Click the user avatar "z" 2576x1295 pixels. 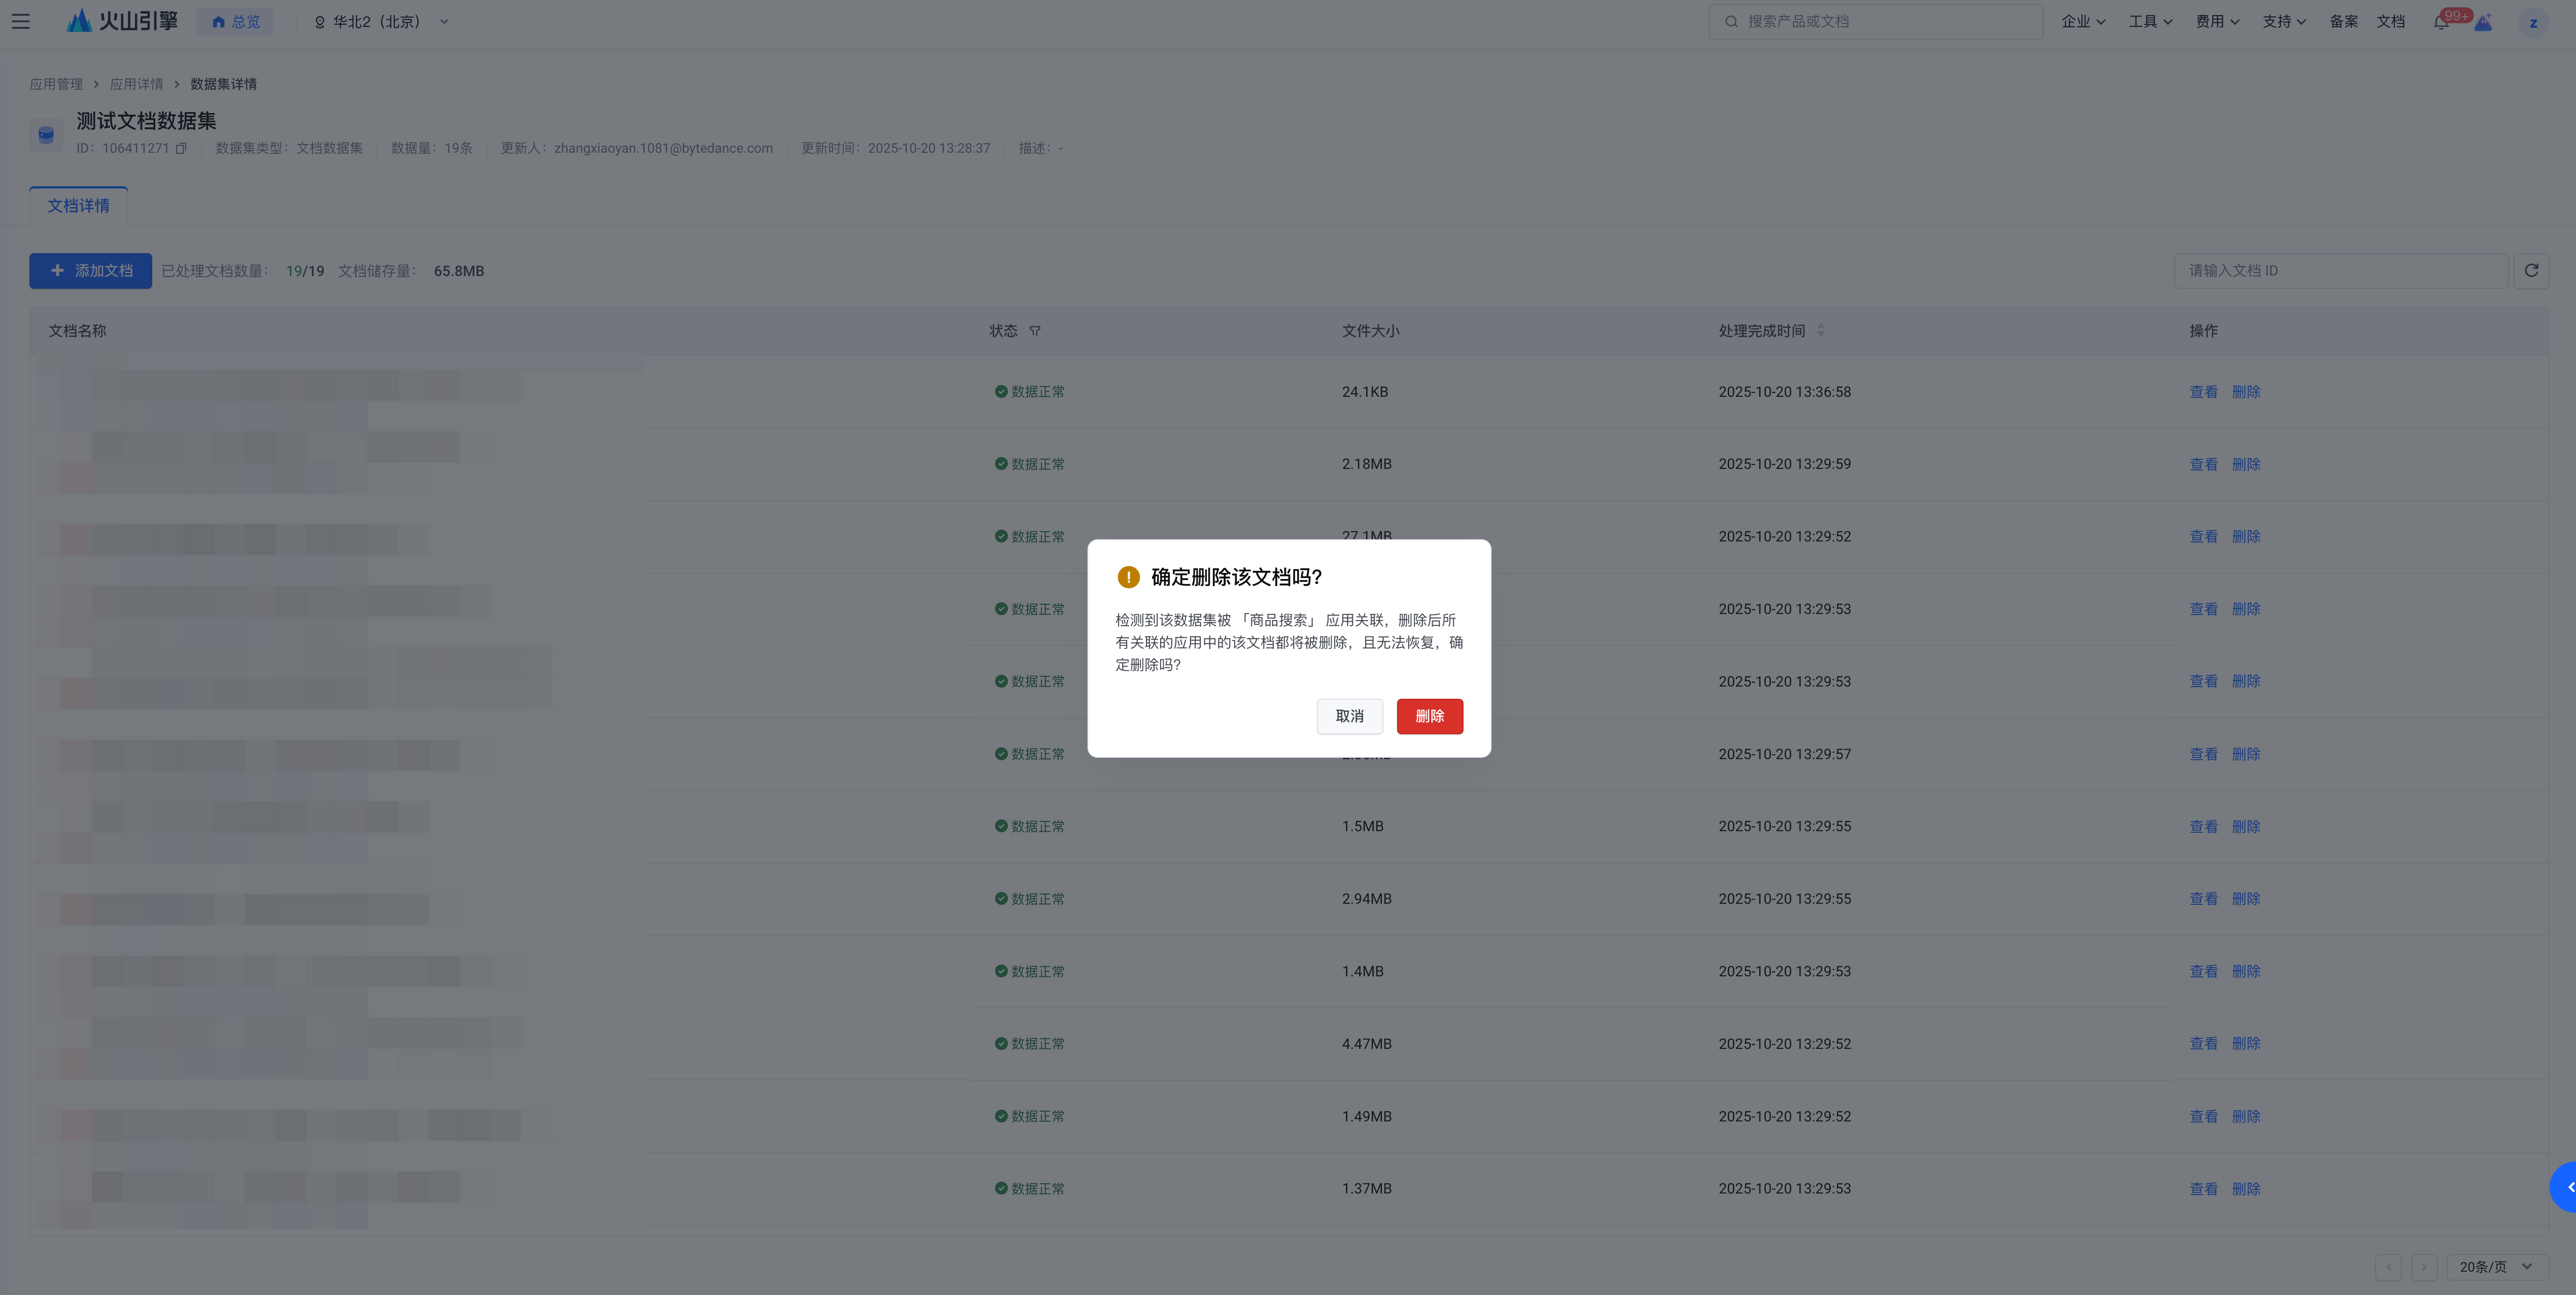[2533, 22]
